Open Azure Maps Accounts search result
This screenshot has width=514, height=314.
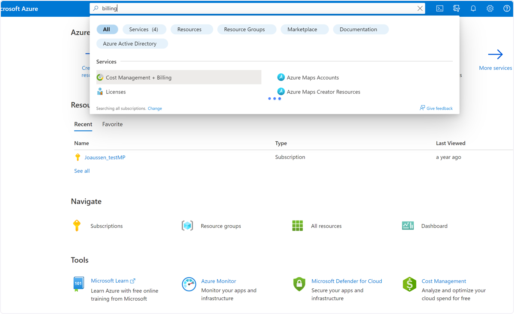click(x=313, y=78)
